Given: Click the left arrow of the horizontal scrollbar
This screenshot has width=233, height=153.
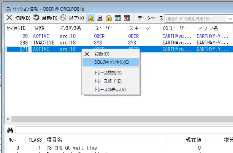Looking at the screenshot, I should click(x=8, y=119).
